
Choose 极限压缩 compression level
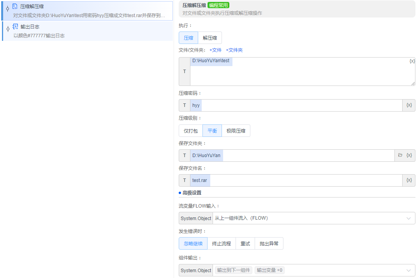(236, 131)
